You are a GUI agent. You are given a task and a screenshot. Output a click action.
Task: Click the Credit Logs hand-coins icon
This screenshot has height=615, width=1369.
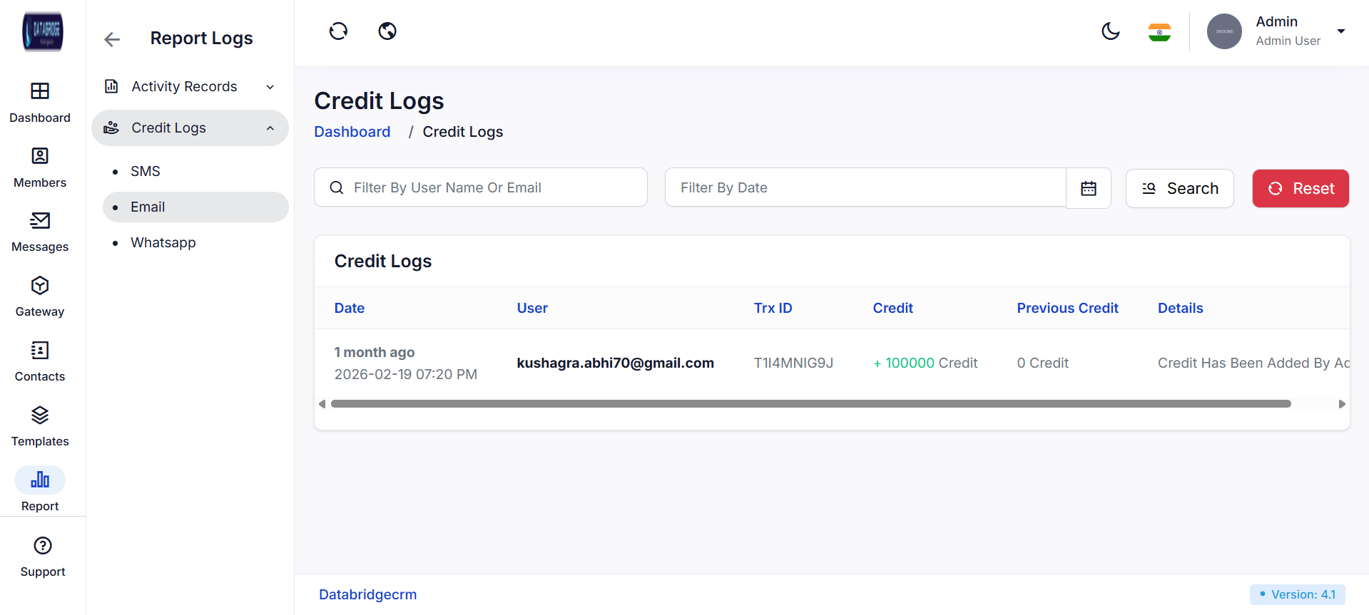point(111,128)
